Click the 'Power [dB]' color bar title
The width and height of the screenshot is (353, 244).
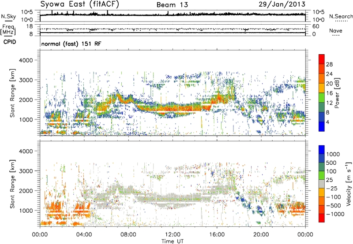337,93
